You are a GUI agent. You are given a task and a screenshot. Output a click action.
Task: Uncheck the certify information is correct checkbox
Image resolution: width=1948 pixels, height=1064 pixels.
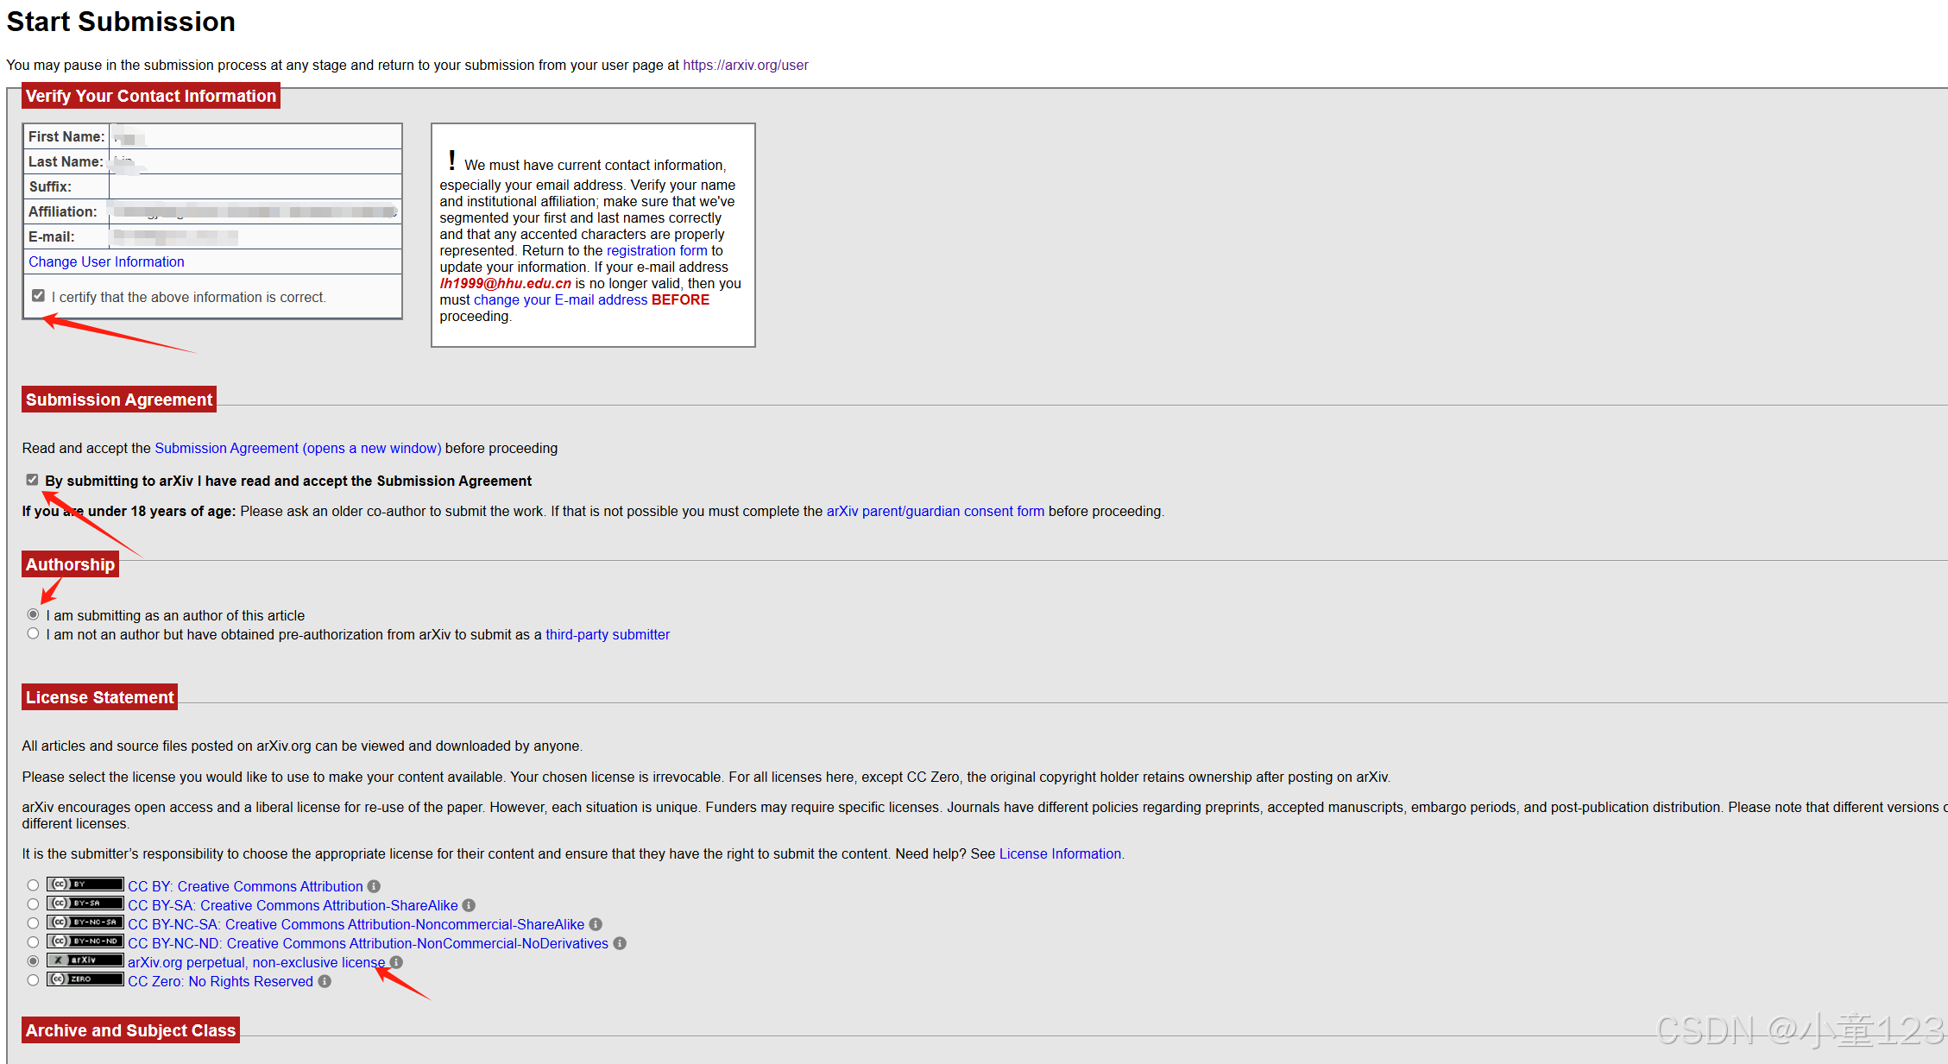pos(38,296)
